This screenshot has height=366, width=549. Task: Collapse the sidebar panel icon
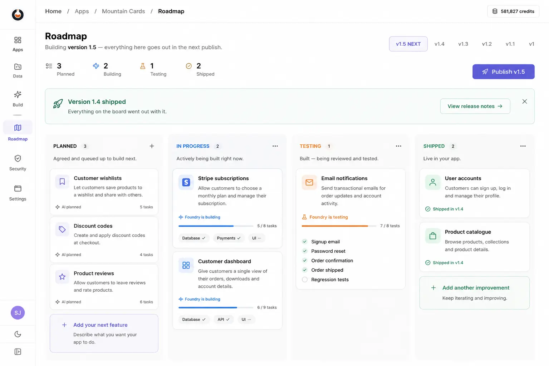(x=18, y=352)
